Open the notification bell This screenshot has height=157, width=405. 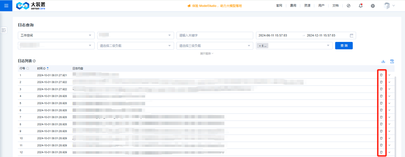tap(361, 5)
